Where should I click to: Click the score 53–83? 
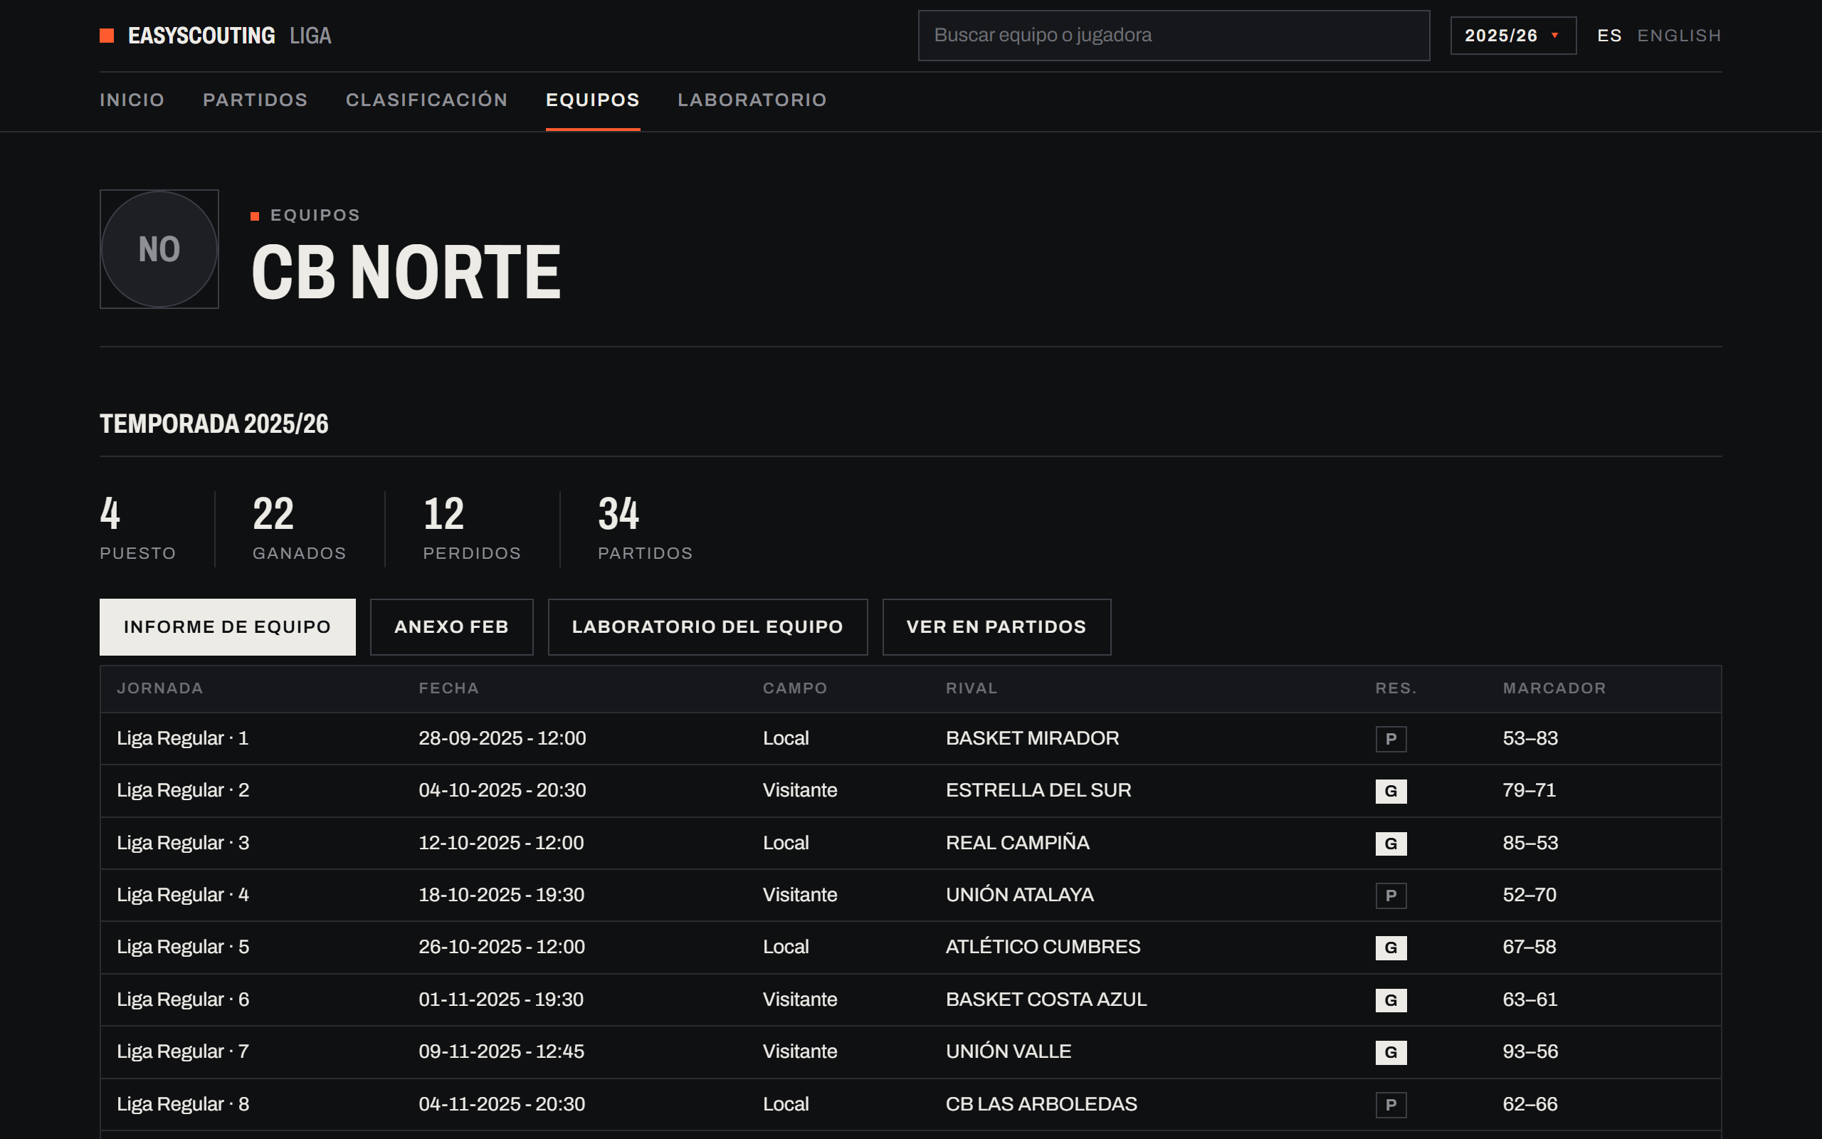1530,738
